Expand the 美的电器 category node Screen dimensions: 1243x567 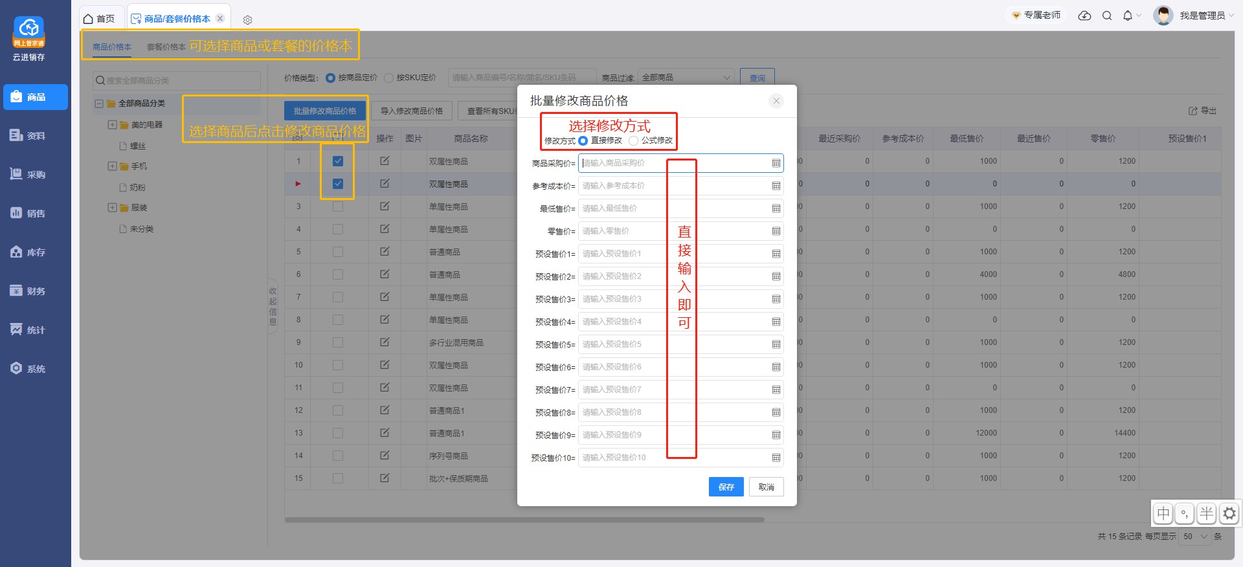pos(112,124)
